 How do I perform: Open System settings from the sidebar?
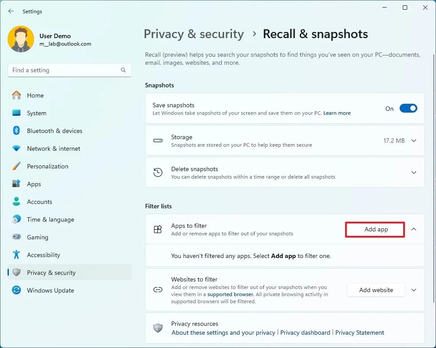tap(36, 113)
